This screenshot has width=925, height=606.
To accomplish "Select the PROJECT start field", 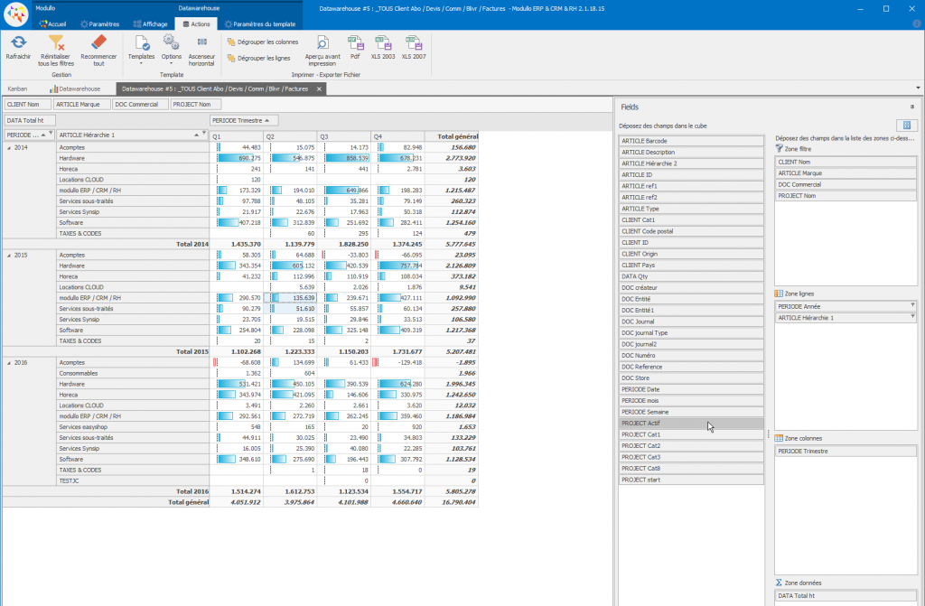I will 691,480.
